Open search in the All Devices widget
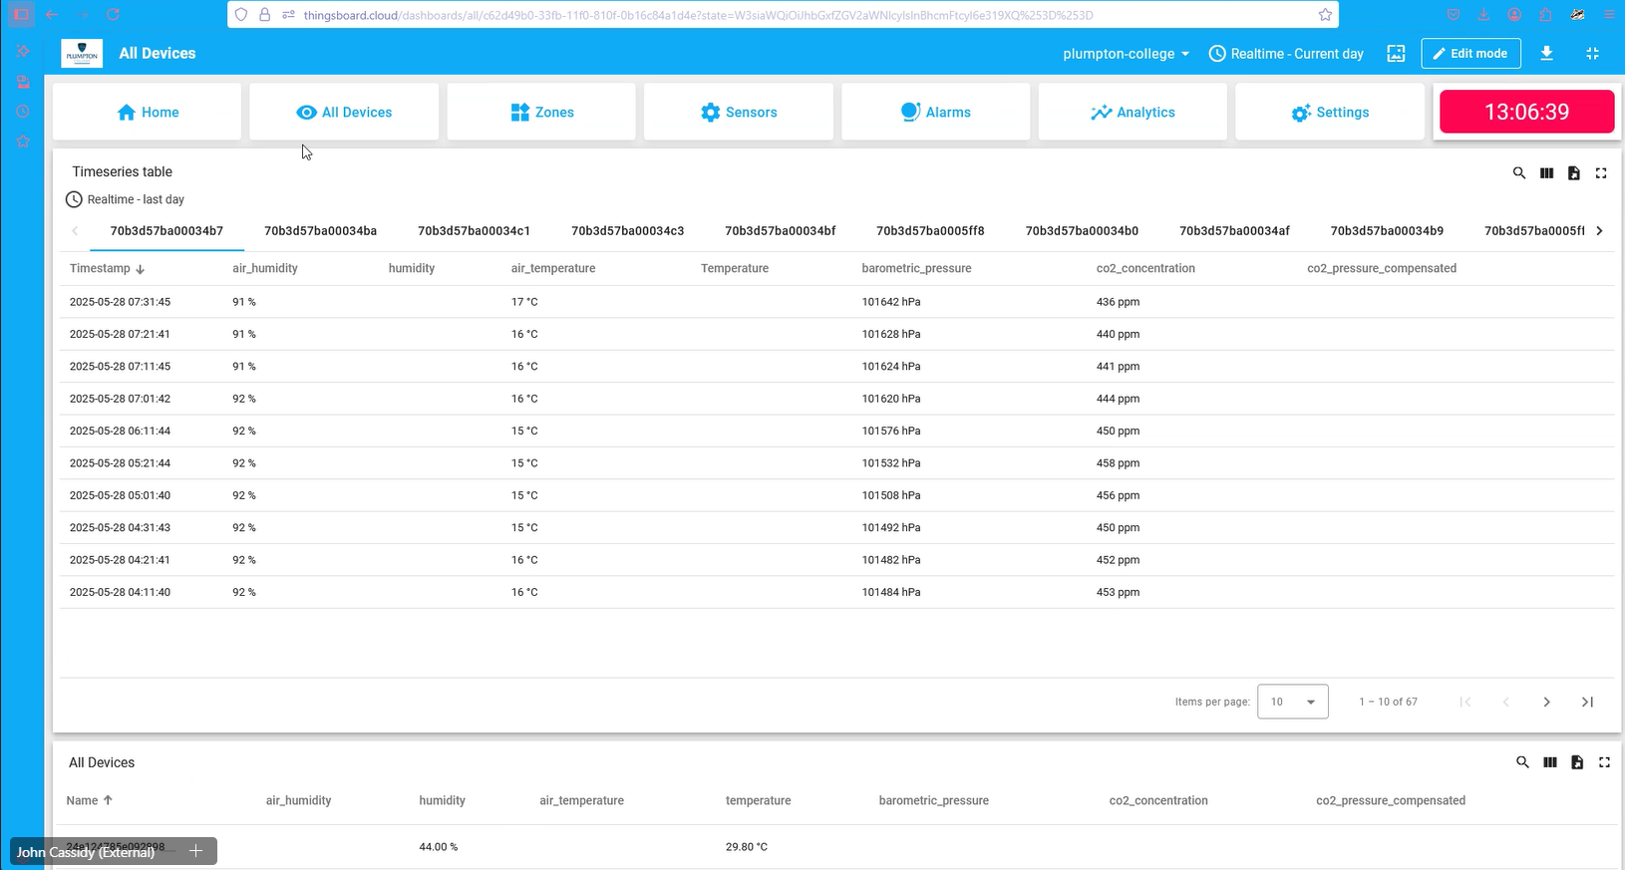1625x870 pixels. (1522, 762)
